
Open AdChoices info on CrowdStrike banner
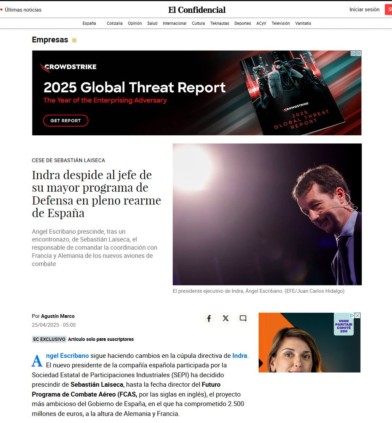point(353,54)
